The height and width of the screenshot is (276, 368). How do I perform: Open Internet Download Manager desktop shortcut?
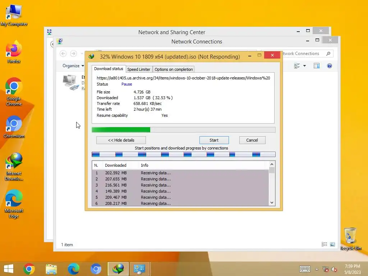click(x=14, y=167)
